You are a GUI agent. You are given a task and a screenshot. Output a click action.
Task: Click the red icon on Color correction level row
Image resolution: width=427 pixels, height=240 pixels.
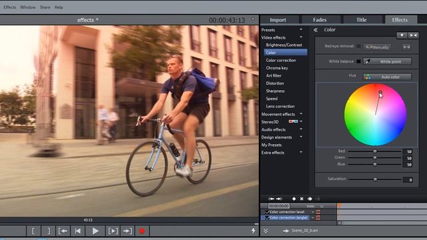pos(318,212)
